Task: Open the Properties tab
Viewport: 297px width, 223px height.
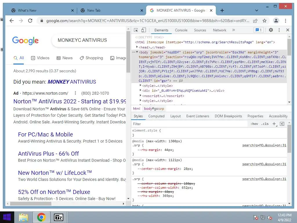Action: click(x=255, y=116)
